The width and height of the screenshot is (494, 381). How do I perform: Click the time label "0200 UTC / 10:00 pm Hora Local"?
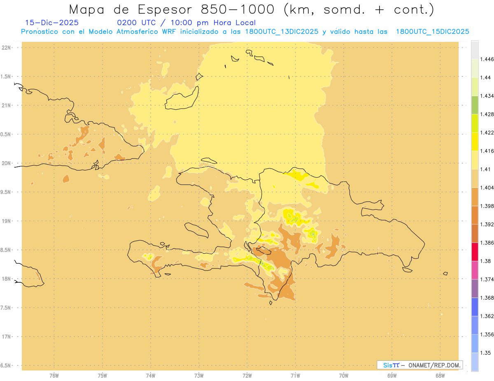[x=186, y=23]
